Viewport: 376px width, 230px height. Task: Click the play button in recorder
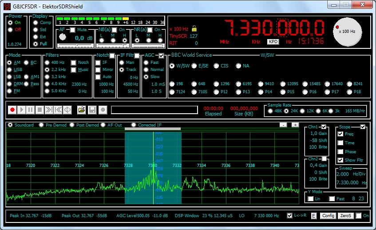(21, 109)
